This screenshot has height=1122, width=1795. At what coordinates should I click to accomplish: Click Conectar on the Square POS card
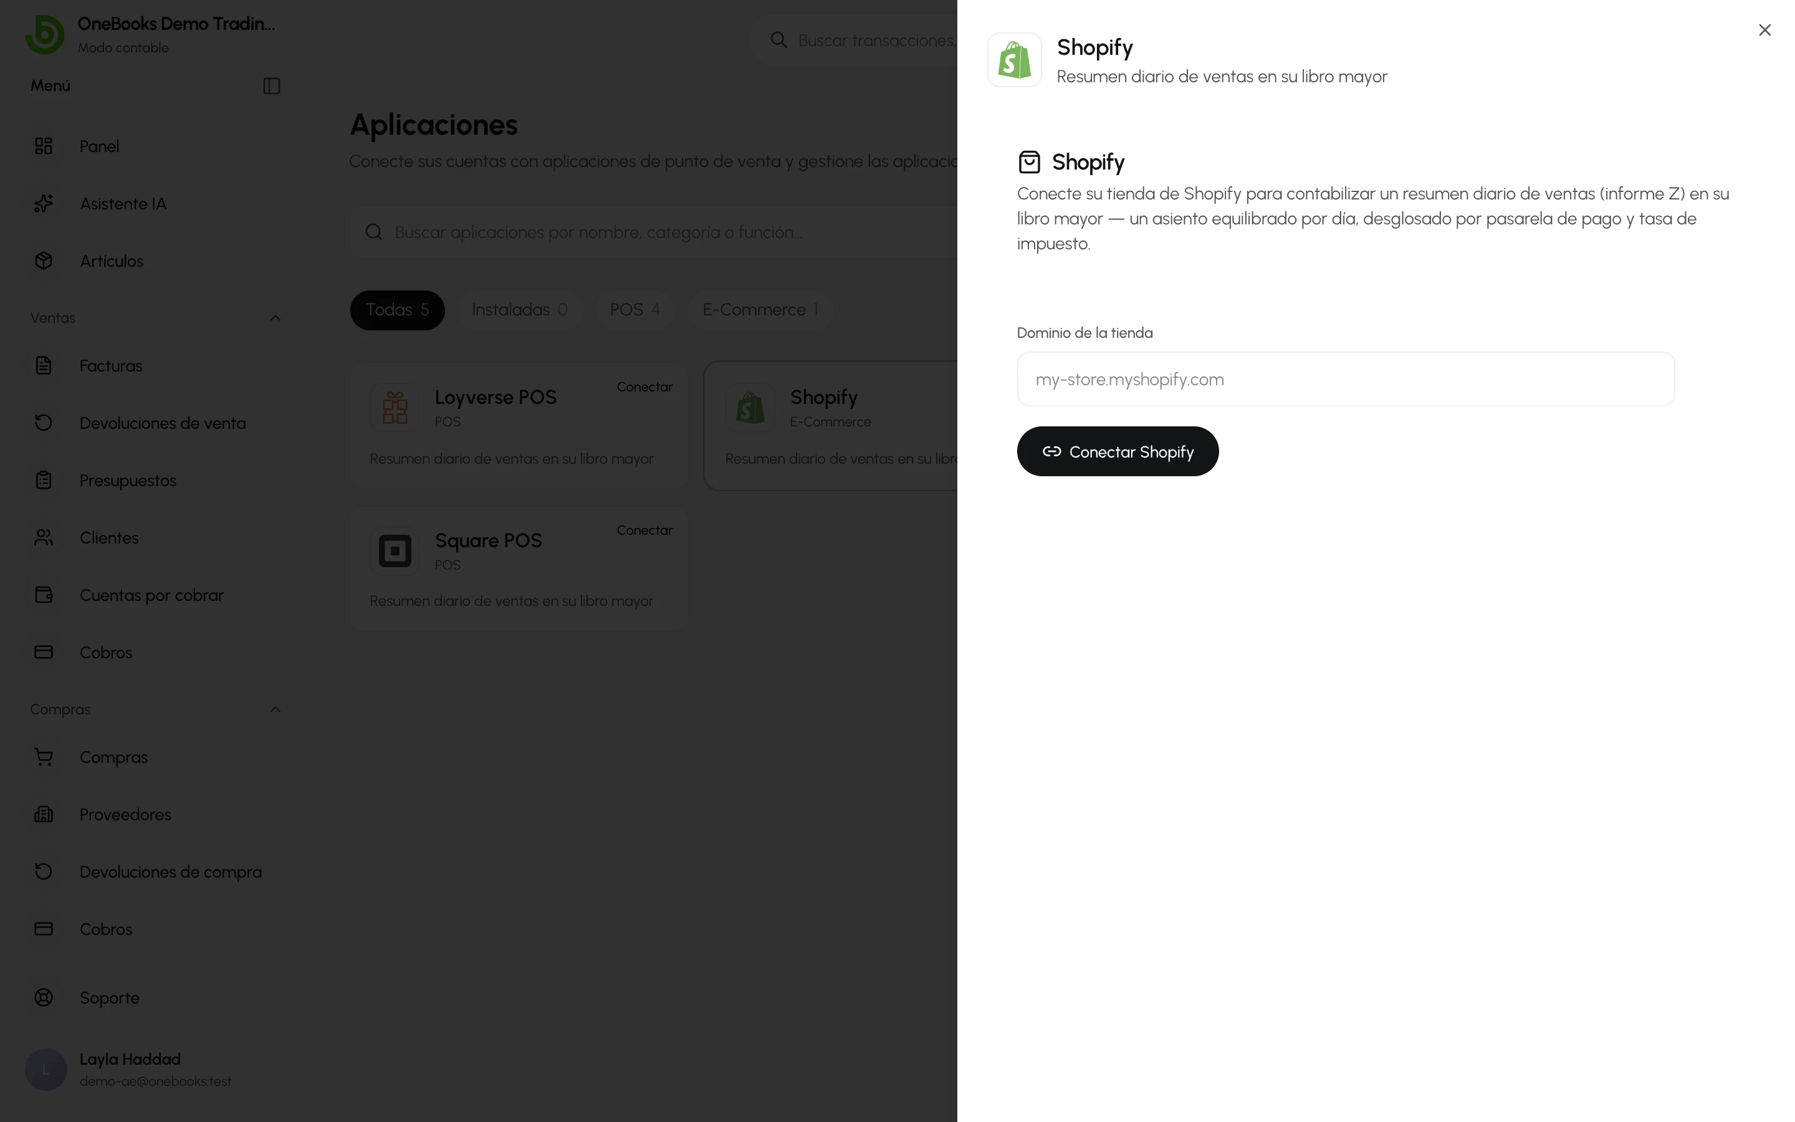(644, 530)
